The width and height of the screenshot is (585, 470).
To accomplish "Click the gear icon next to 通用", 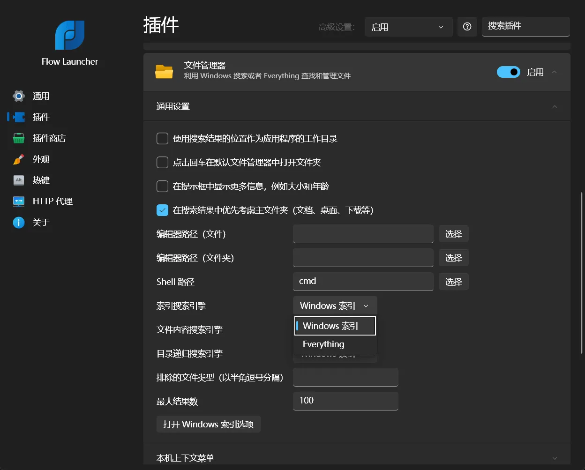I will [x=19, y=96].
